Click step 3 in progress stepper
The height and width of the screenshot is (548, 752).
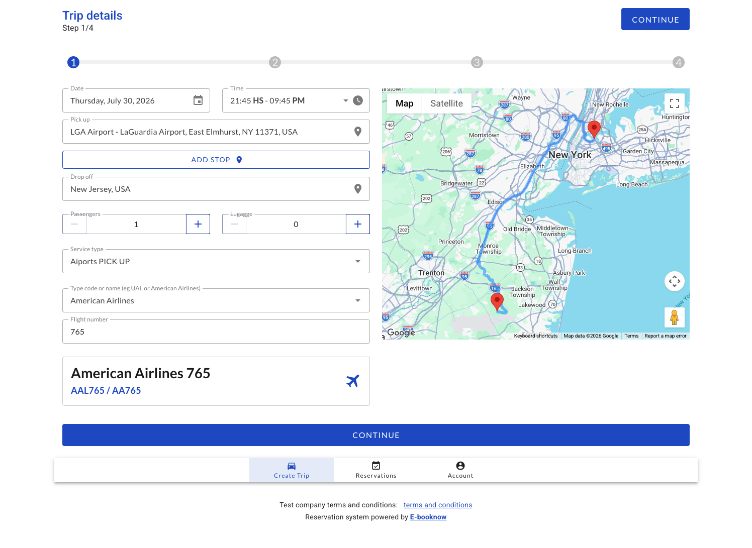tap(477, 62)
